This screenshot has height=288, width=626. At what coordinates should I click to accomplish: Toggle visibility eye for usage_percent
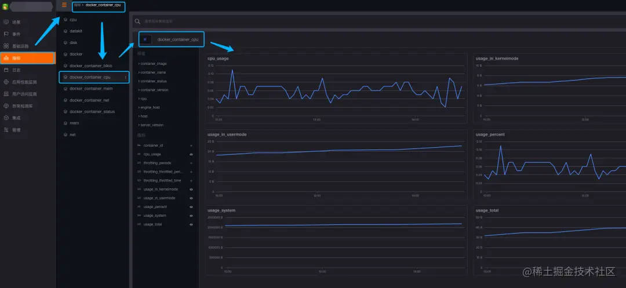tap(191, 207)
